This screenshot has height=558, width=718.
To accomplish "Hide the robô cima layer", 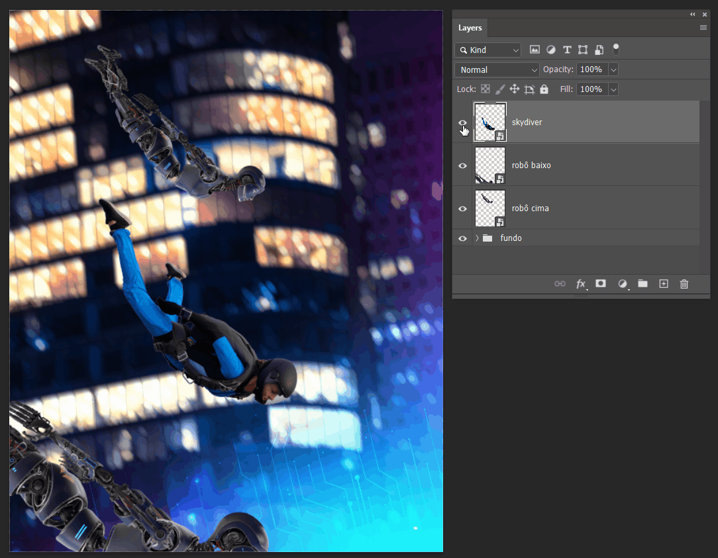I will [x=462, y=209].
